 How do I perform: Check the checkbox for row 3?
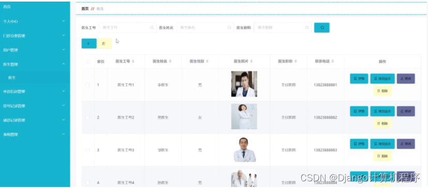pos(88,150)
